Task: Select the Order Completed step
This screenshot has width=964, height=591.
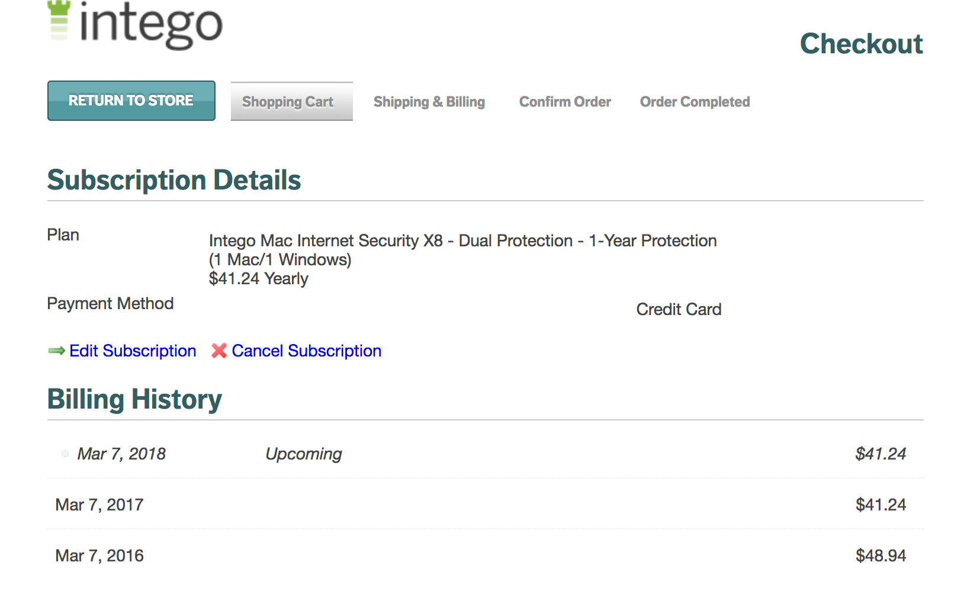Action: [x=695, y=102]
